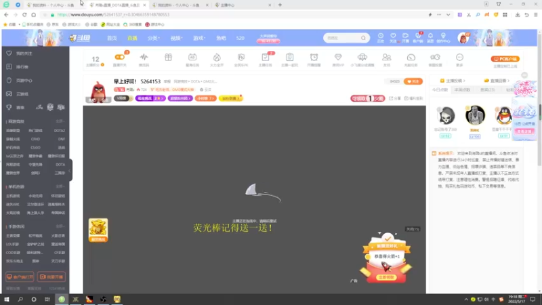Expand the 游戏 dropdown in navigation
Image resolution: width=542 pixels, height=305 pixels.
tap(199, 38)
